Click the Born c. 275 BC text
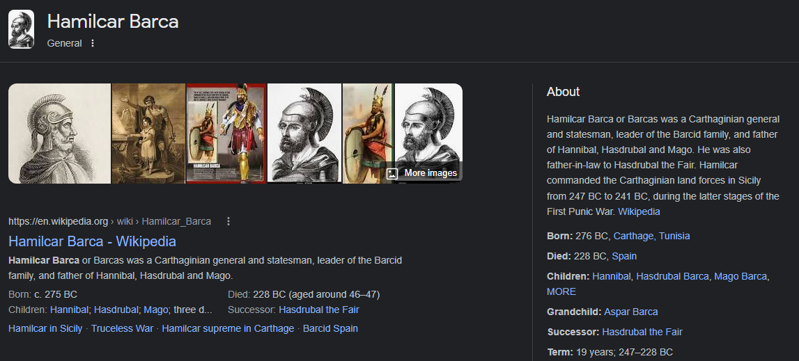This screenshot has height=361, width=799. [x=42, y=294]
